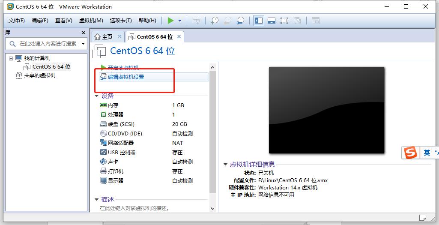
Task: Open the 帮助(H) menu
Action: coord(147,21)
